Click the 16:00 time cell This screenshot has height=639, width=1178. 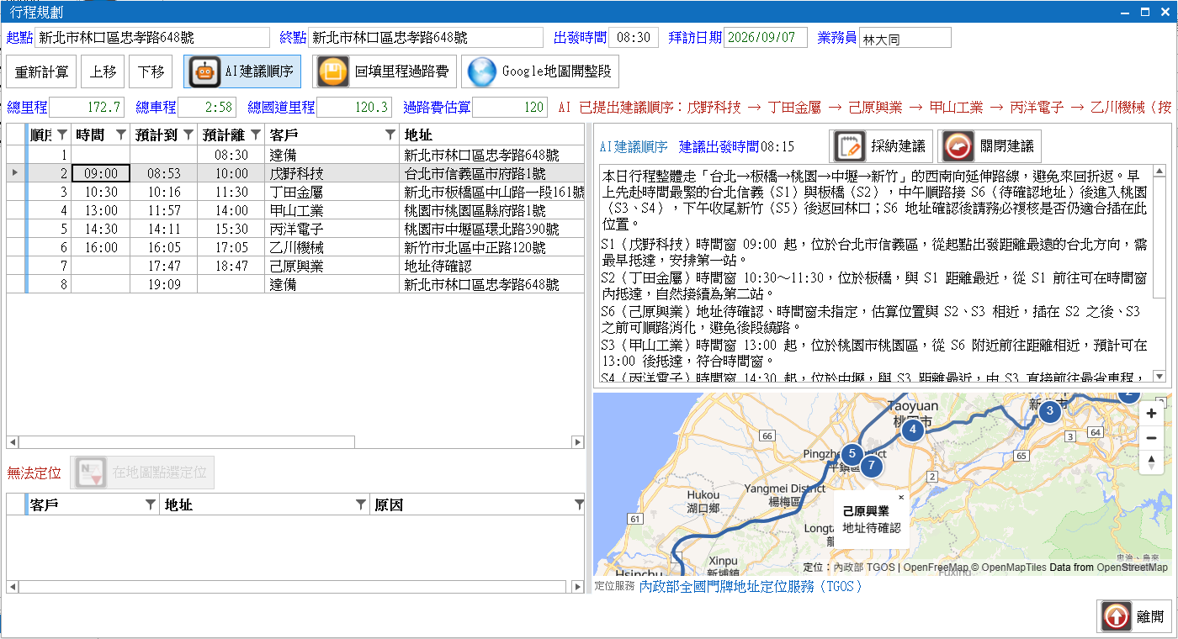point(101,247)
